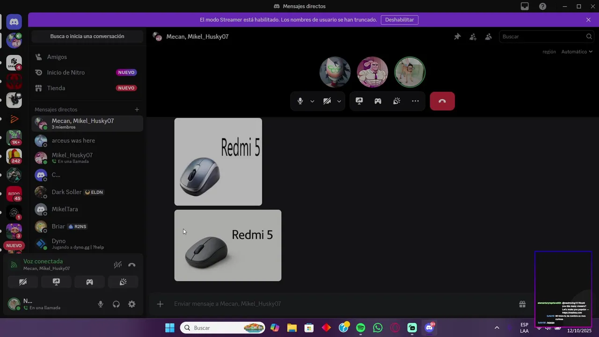The height and width of the screenshot is (337, 599).
Task: Show hidden system tray icons chevron
Action: pos(497,328)
